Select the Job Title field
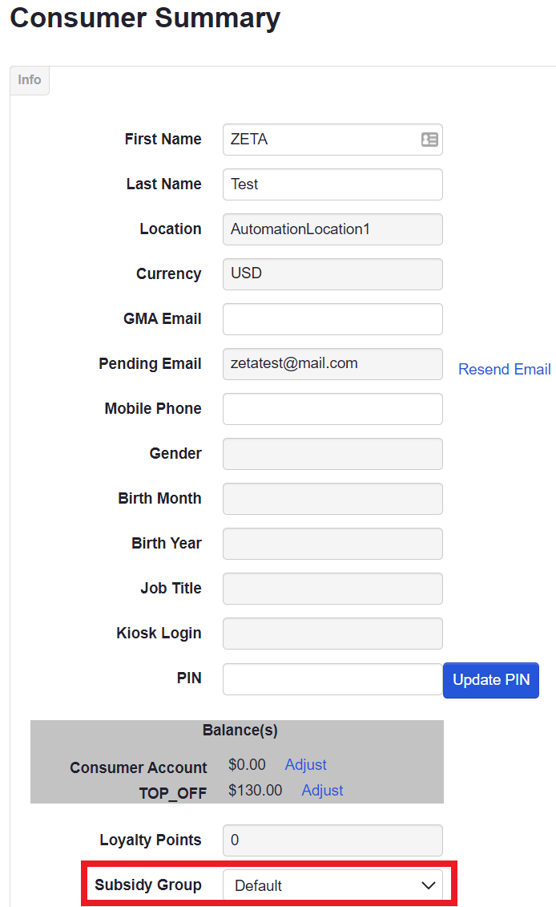The image size is (556, 907). tap(333, 589)
